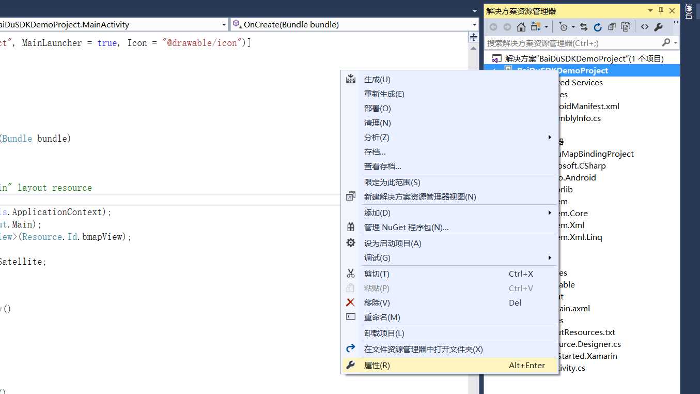The height and width of the screenshot is (394, 700).
Task: Open Properties wrench icon in Solution Explorer toolbar
Action: tap(659, 27)
